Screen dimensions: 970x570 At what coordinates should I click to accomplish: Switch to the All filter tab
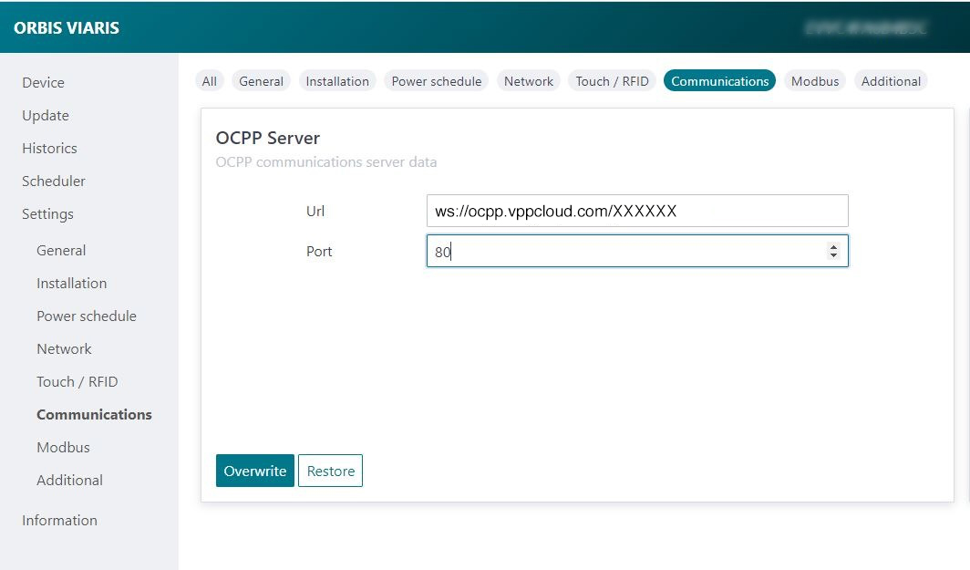209,81
